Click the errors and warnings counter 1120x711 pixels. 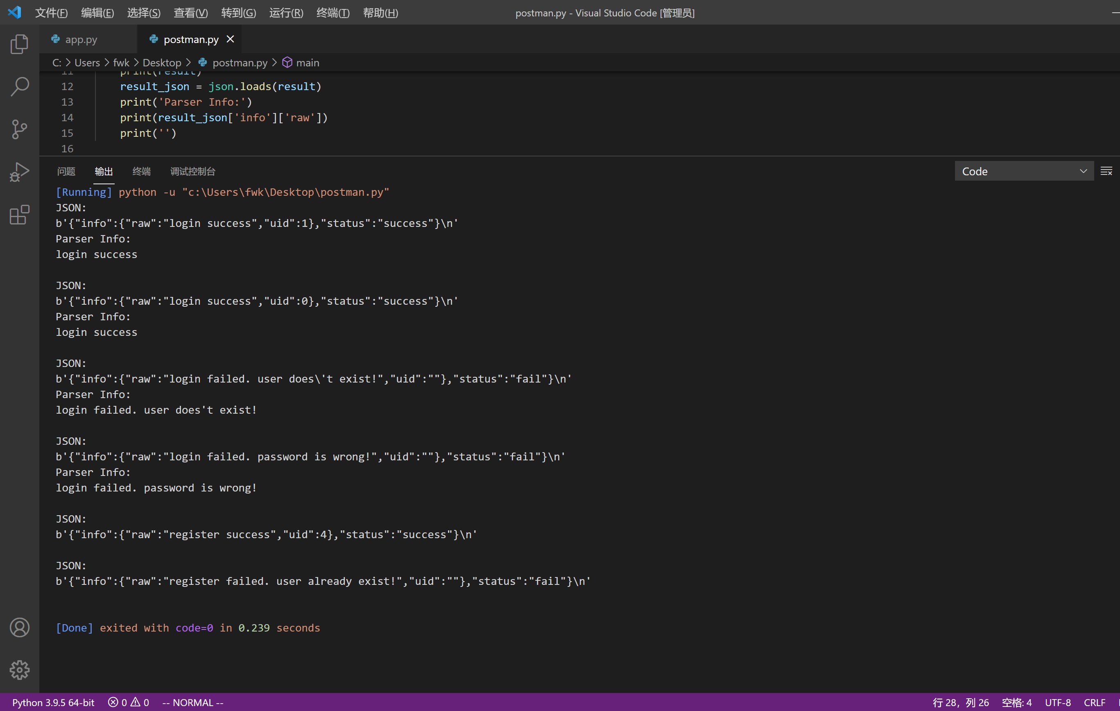[128, 703]
